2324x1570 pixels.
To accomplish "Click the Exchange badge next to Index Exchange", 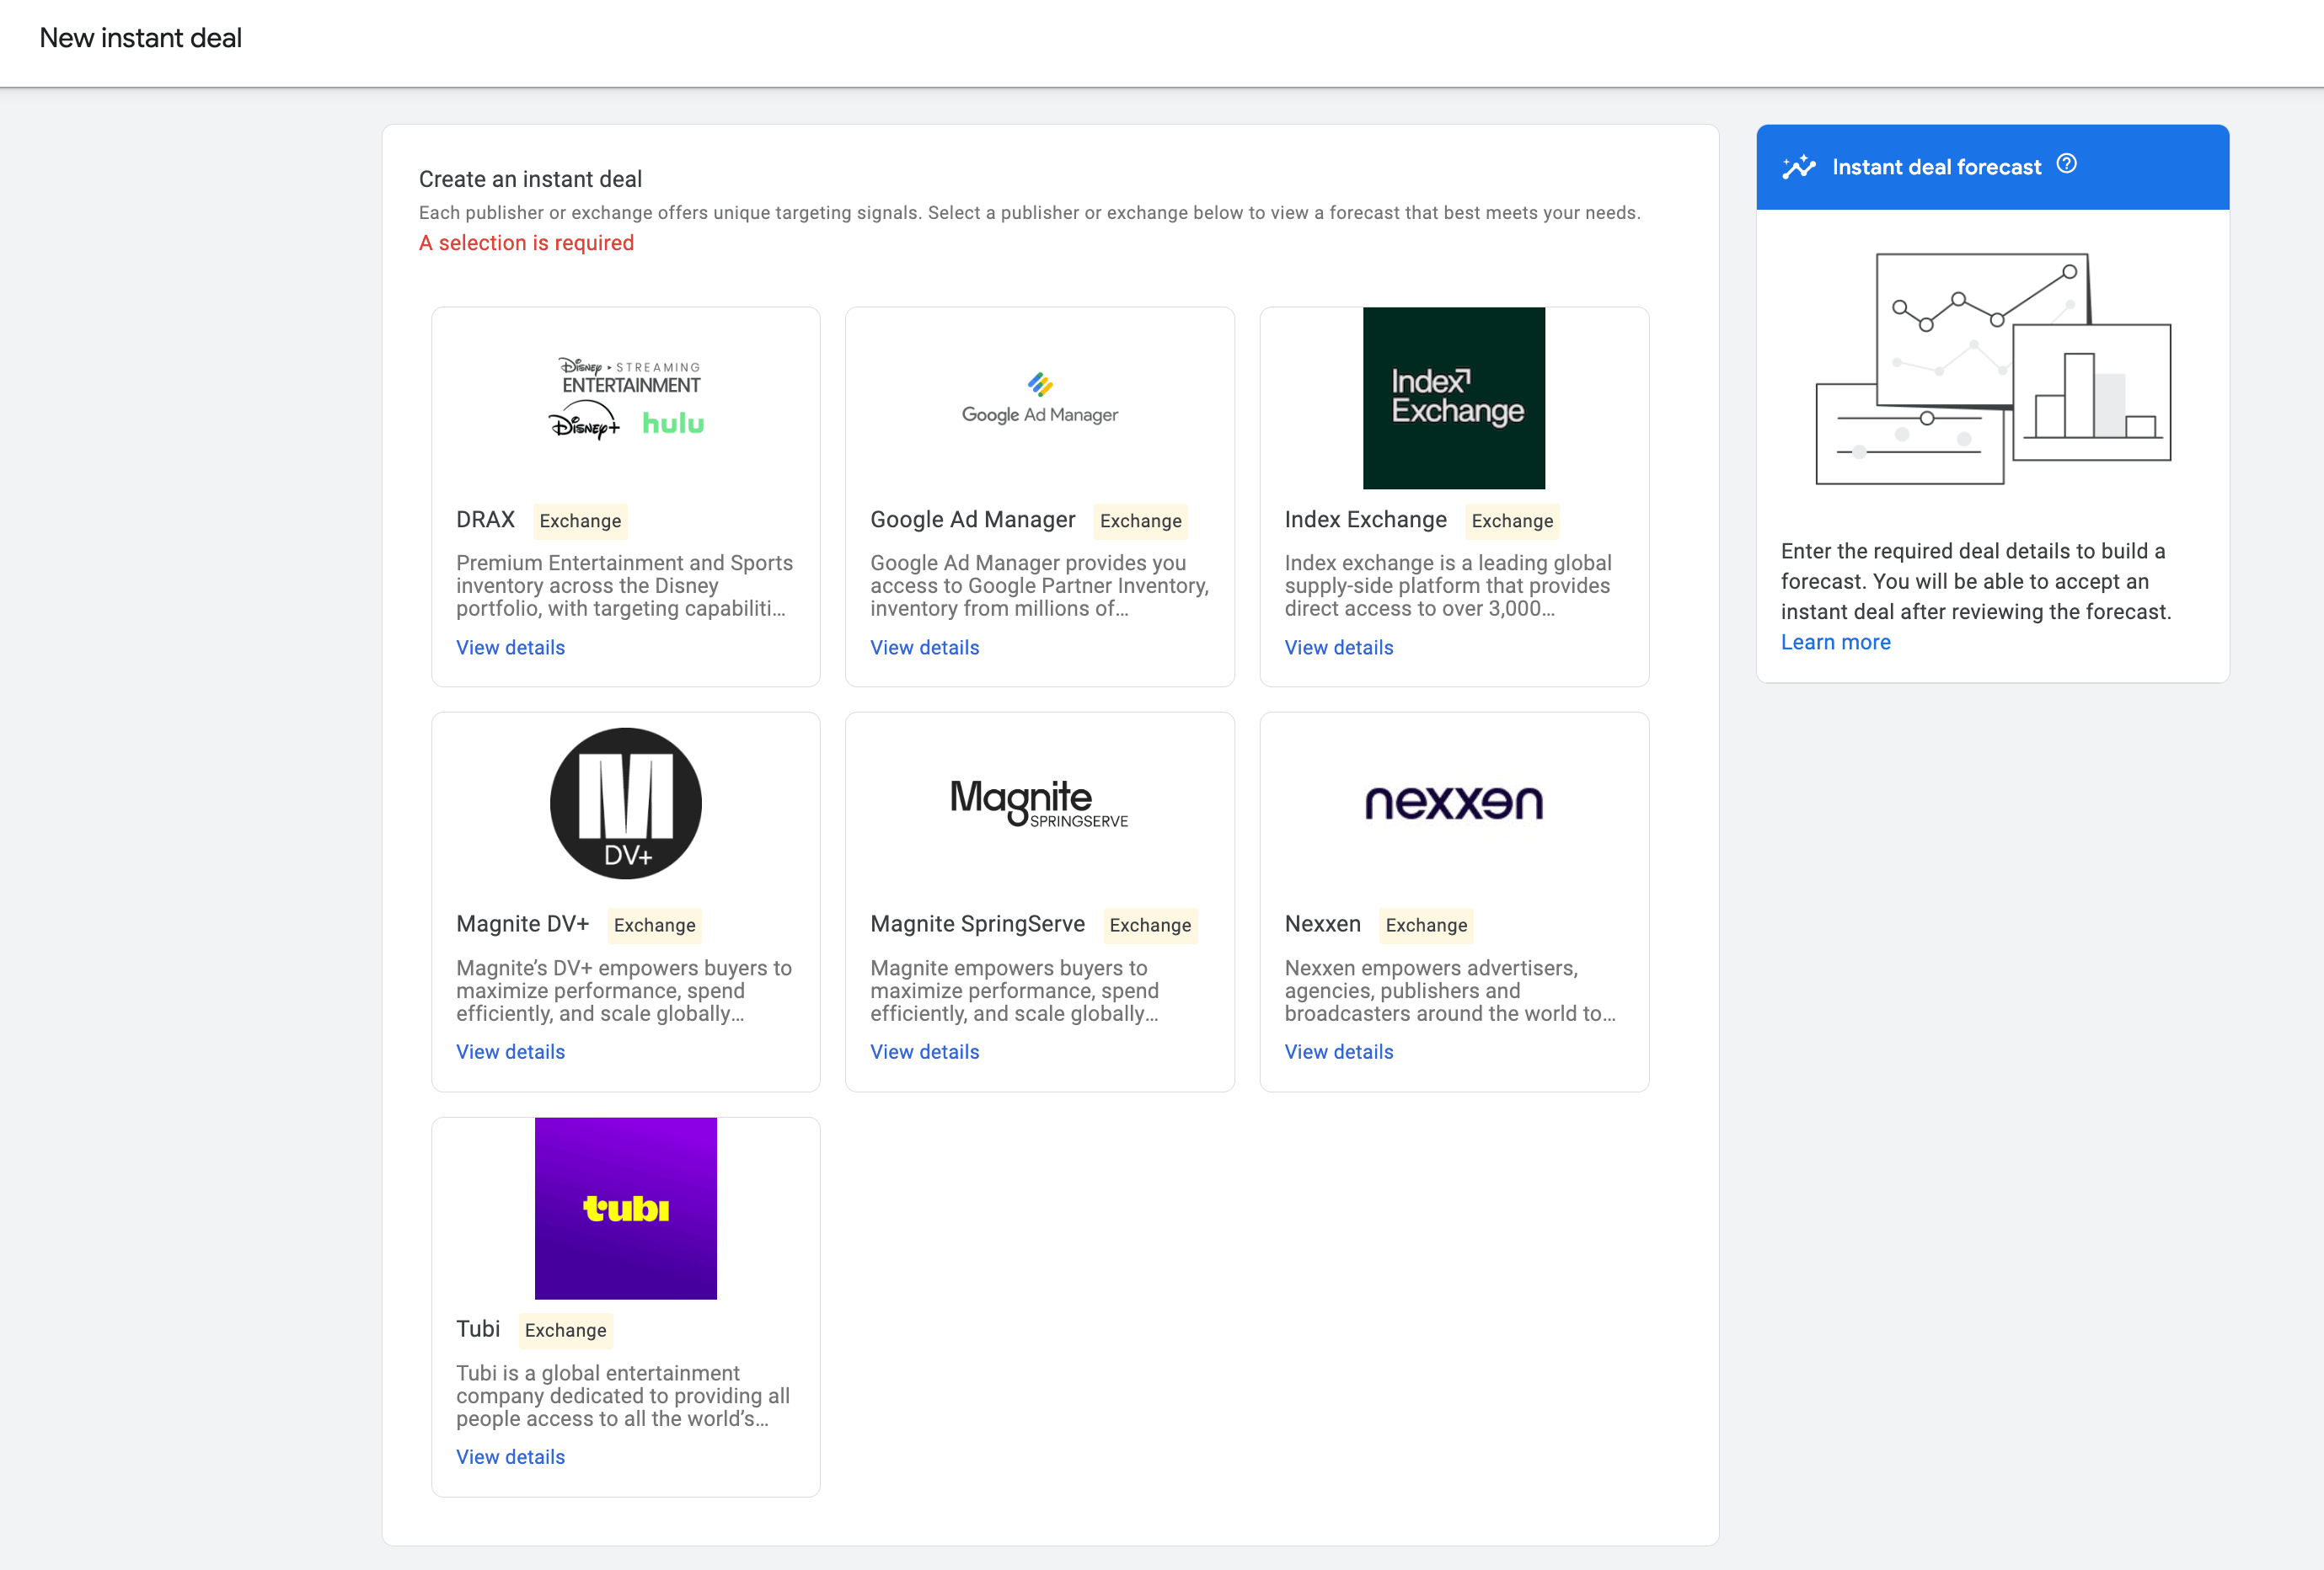I will coord(1513,521).
